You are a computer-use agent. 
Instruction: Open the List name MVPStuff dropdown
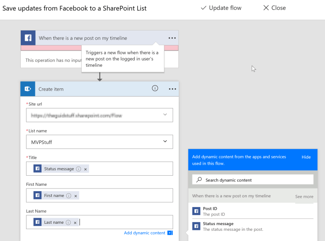tap(165, 142)
